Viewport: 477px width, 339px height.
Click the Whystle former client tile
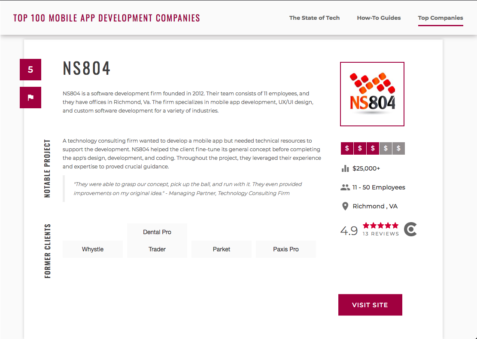93,249
